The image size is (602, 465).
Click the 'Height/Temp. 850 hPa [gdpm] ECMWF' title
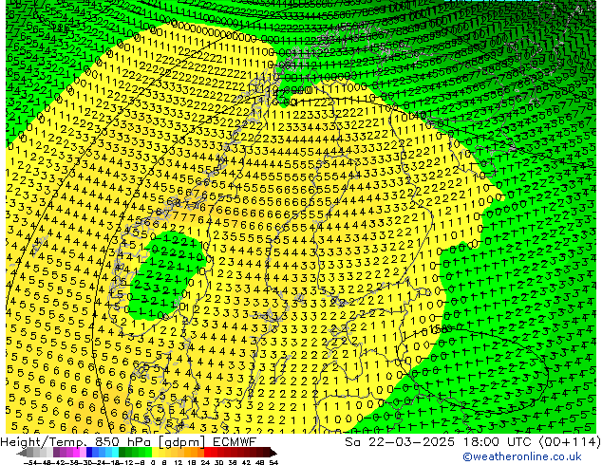click(x=128, y=442)
